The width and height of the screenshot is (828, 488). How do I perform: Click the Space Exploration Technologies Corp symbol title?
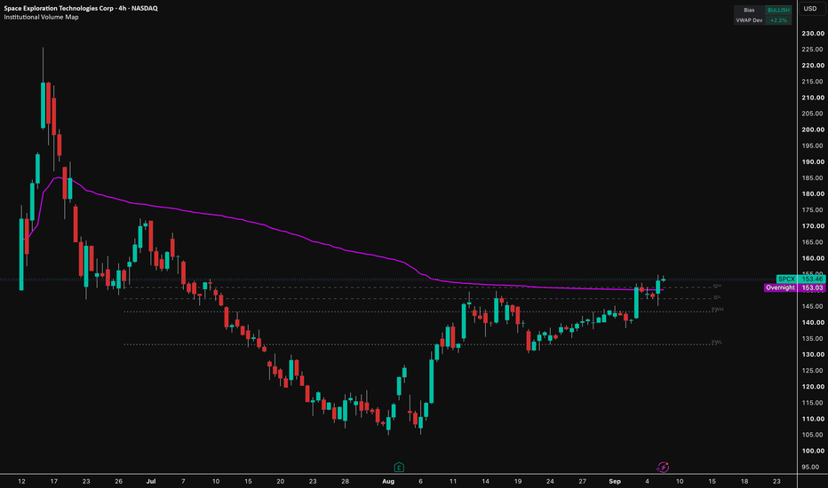(x=81, y=8)
